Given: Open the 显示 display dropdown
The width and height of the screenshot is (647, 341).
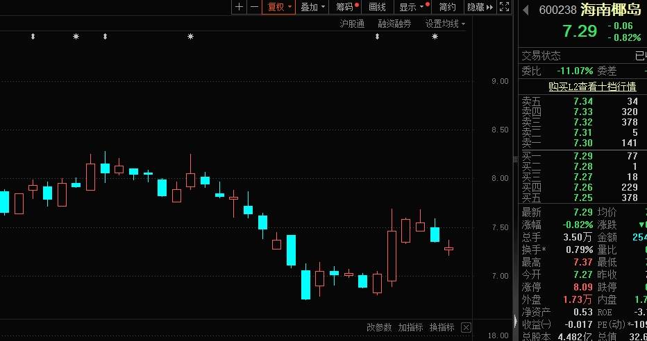Looking at the screenshot, I should [x=411, y=7].
